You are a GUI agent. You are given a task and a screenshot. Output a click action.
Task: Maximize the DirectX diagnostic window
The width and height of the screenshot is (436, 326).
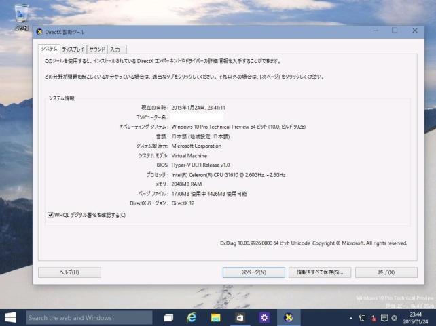[x=395, y=30]
